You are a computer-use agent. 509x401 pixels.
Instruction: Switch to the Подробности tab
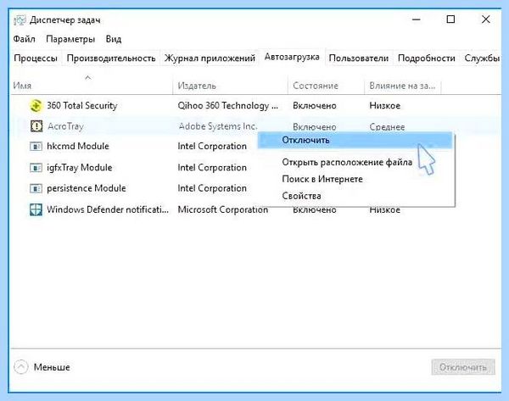(x=427, y=58)
